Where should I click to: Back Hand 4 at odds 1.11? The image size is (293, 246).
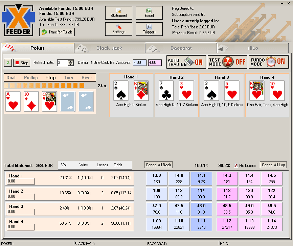(x=201, y=224)
